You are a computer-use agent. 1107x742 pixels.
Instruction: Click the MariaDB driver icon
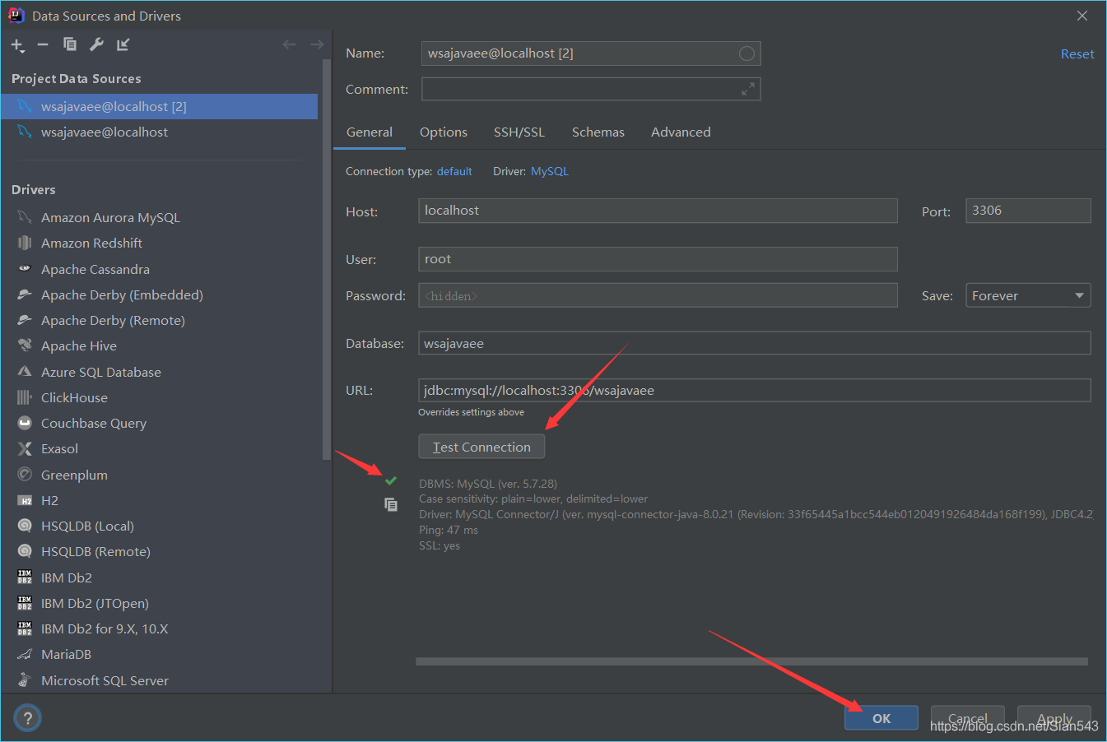[25, 654]
